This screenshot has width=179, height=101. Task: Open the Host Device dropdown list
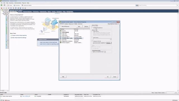tap(110, 39)
